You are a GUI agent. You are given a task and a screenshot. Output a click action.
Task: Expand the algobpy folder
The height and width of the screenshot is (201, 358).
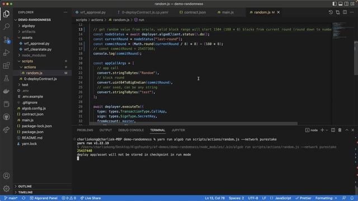coord(29,26)
